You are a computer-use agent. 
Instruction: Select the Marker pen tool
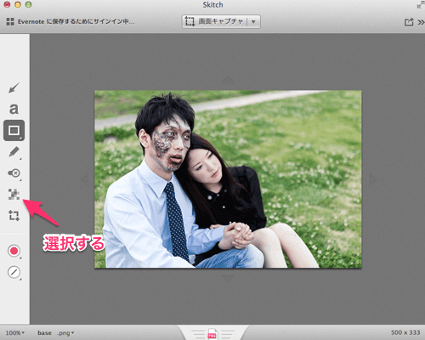point(14,152)
